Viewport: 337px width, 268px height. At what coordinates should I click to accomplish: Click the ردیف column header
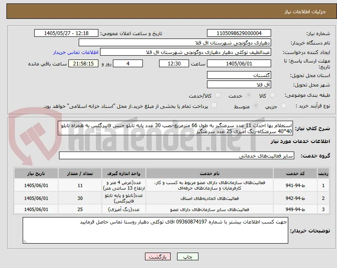(x=323, y=173)
